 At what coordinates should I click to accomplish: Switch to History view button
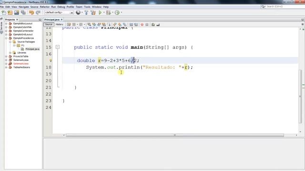point(59,24)
